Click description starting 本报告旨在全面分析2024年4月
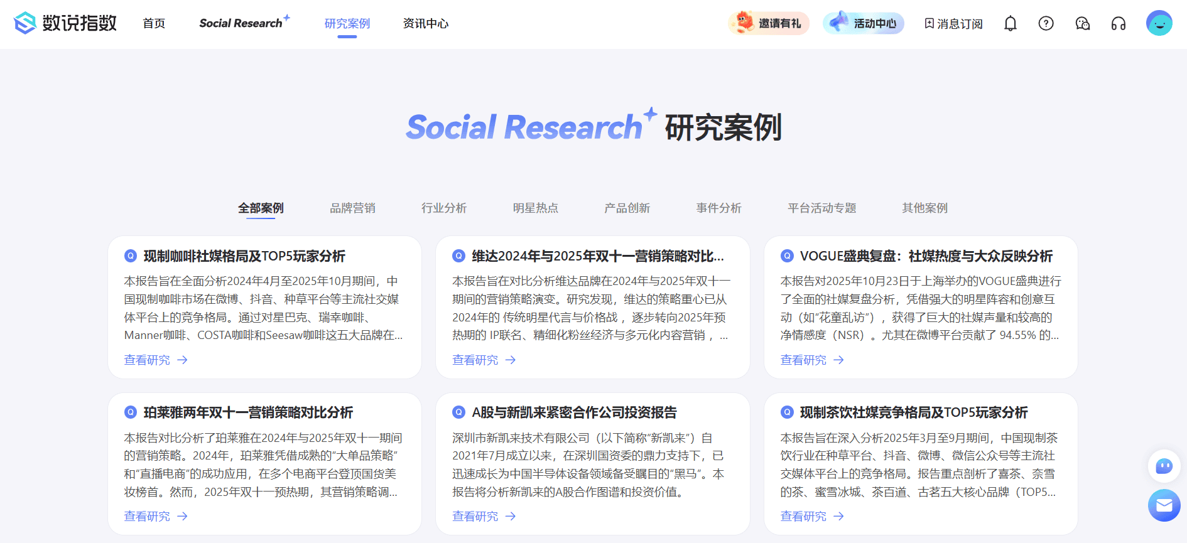The width and height of the screenshot is (1187, 543). 264,308
